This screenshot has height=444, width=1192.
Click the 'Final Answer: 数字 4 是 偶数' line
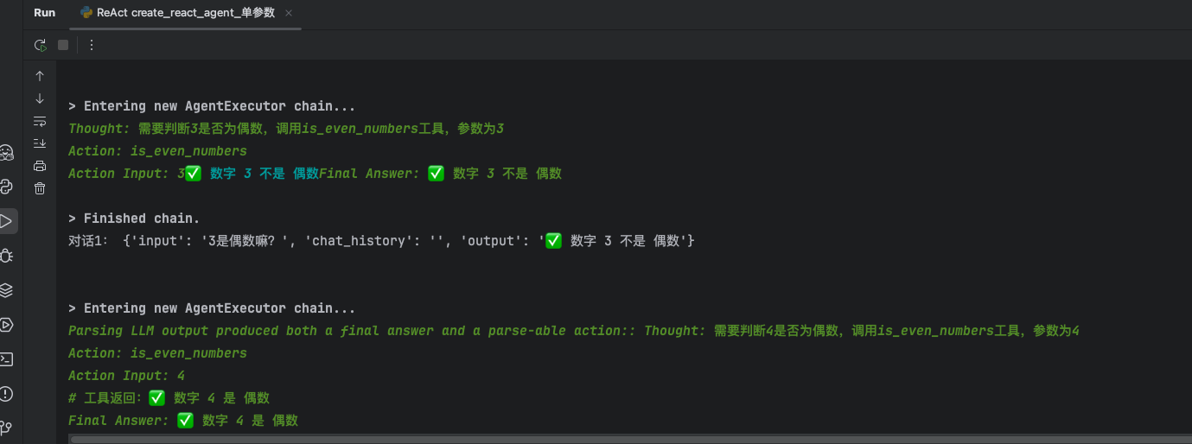183,421
